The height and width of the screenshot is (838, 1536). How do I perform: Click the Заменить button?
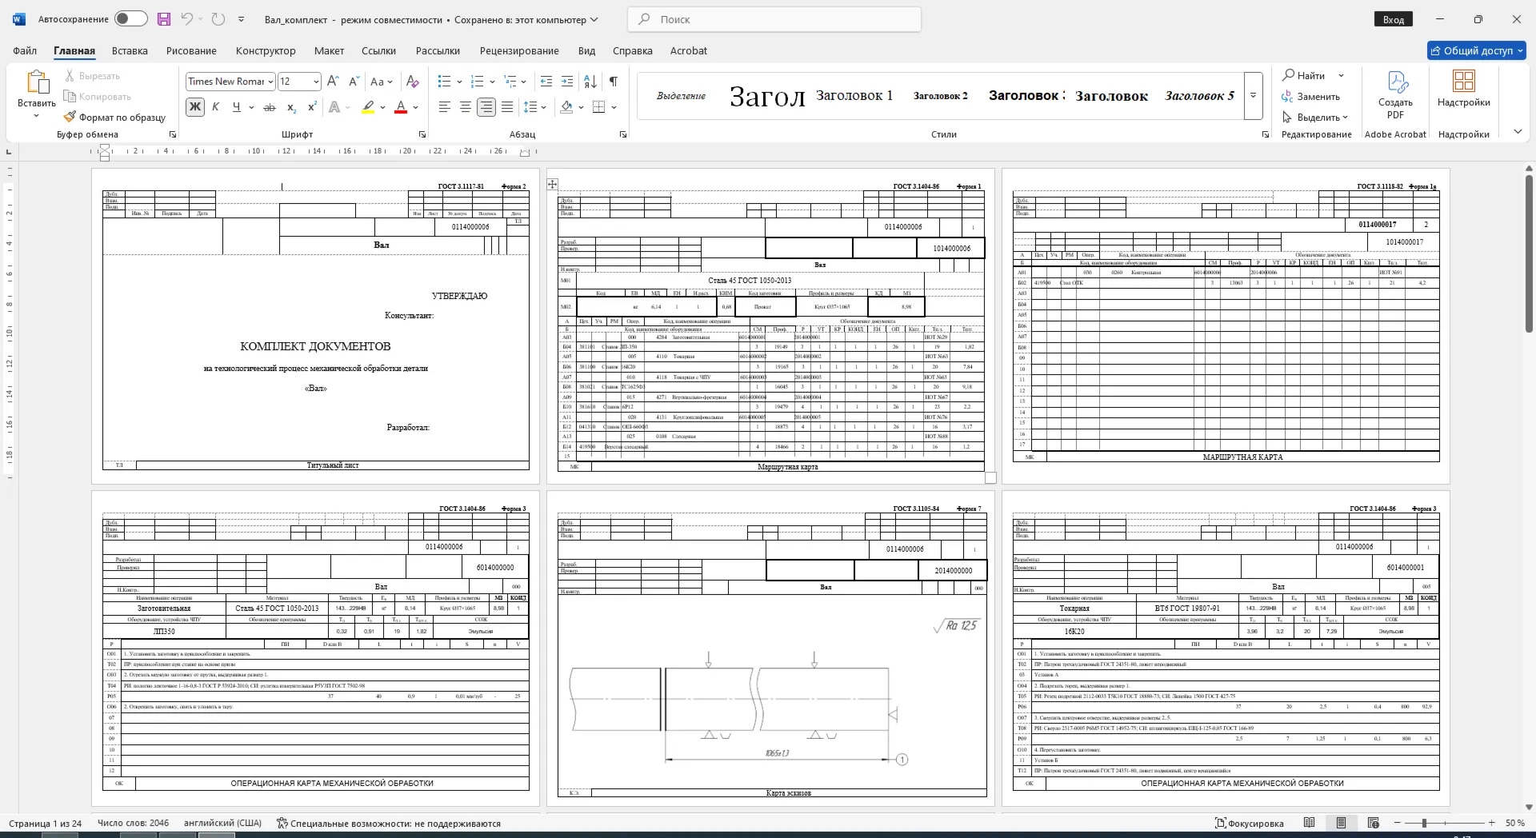point(1311,97)
